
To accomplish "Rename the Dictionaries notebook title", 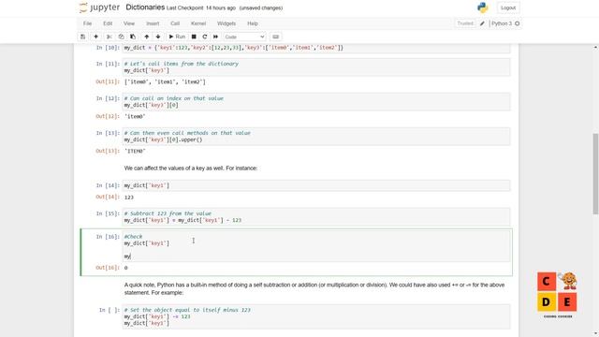I will (x=145, y=7).
